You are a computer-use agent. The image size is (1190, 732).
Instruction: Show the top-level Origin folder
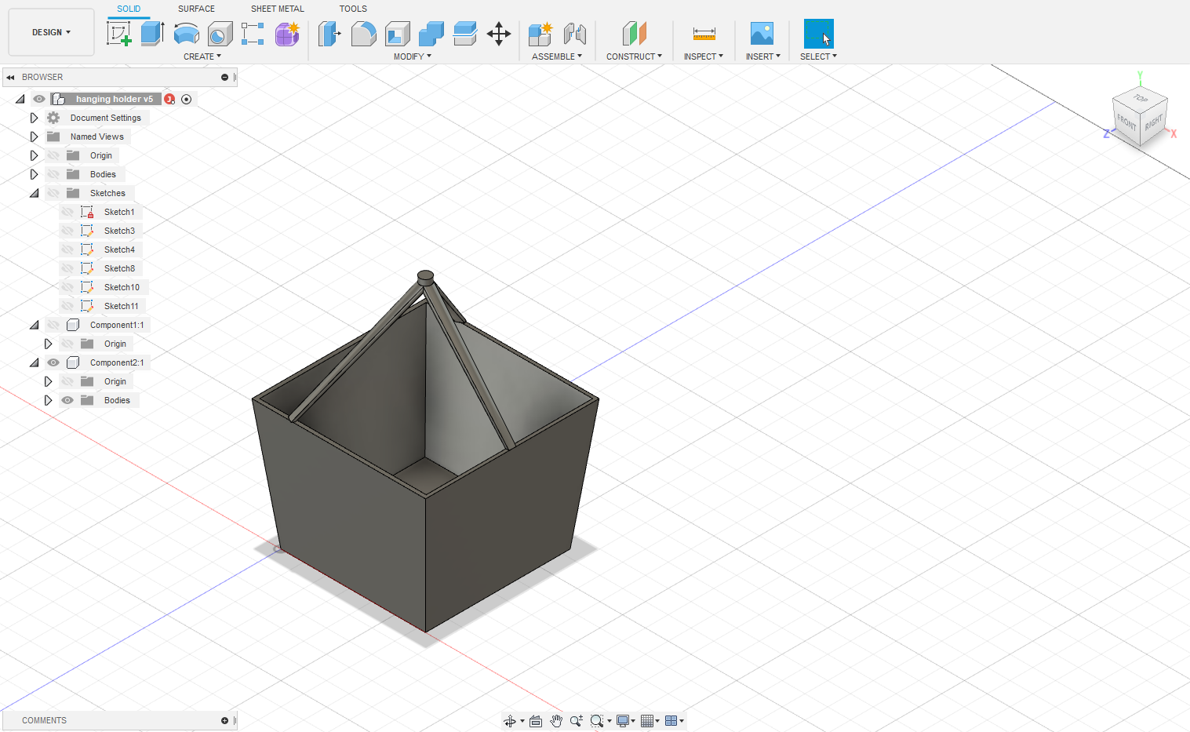click(x=53, y=155)
